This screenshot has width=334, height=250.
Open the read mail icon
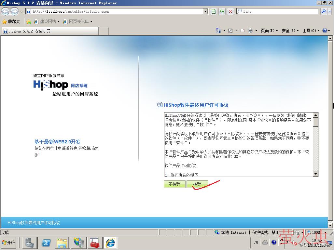pyautogui.click(x=243, y=31)
